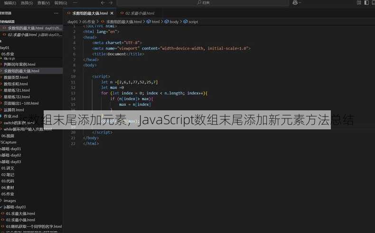
Task: Open while循环用户输入次数.html file
Action: coord(28,129)
